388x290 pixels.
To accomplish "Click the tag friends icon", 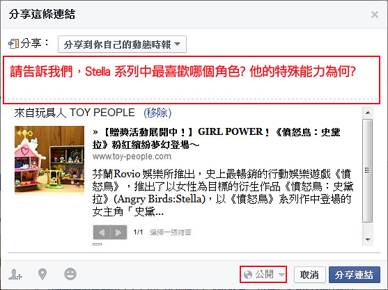I will (15, 275).
